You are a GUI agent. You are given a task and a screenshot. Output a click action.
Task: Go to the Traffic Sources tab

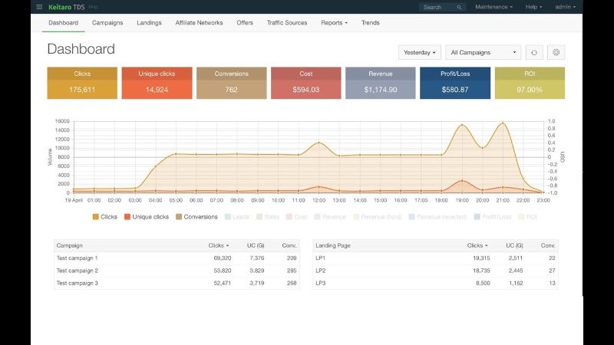tap(287, 23)
